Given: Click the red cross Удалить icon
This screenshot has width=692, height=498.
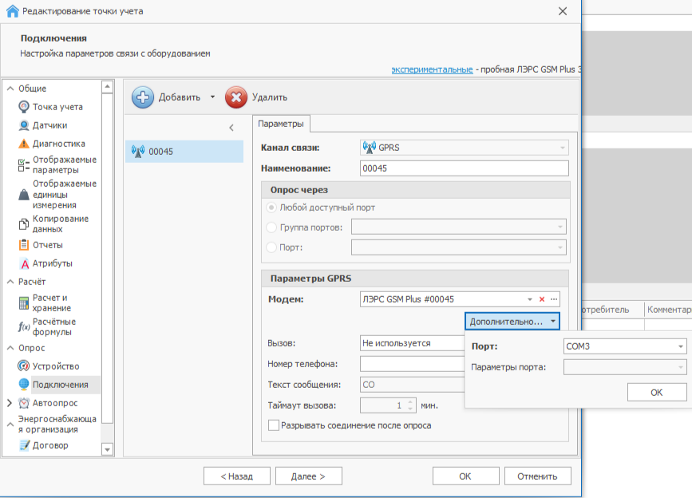Looking at the screenshot, I should point(236,97).
